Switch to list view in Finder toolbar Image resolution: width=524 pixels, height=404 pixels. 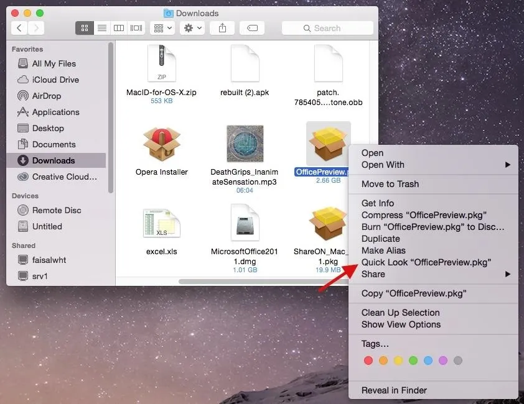(x=102, y=28)
